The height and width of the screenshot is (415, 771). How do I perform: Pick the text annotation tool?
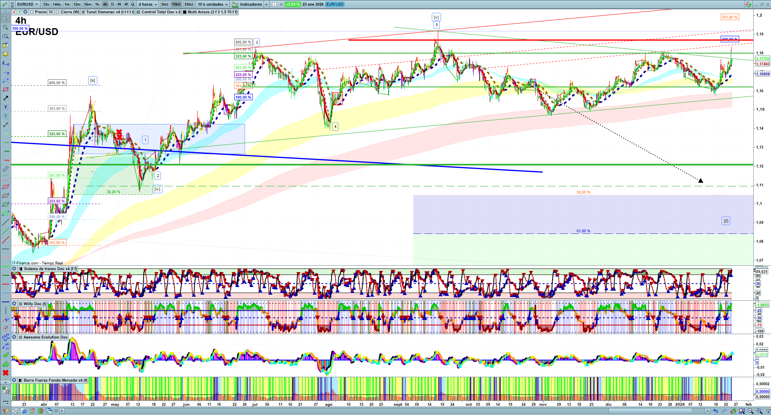point(6,107)
